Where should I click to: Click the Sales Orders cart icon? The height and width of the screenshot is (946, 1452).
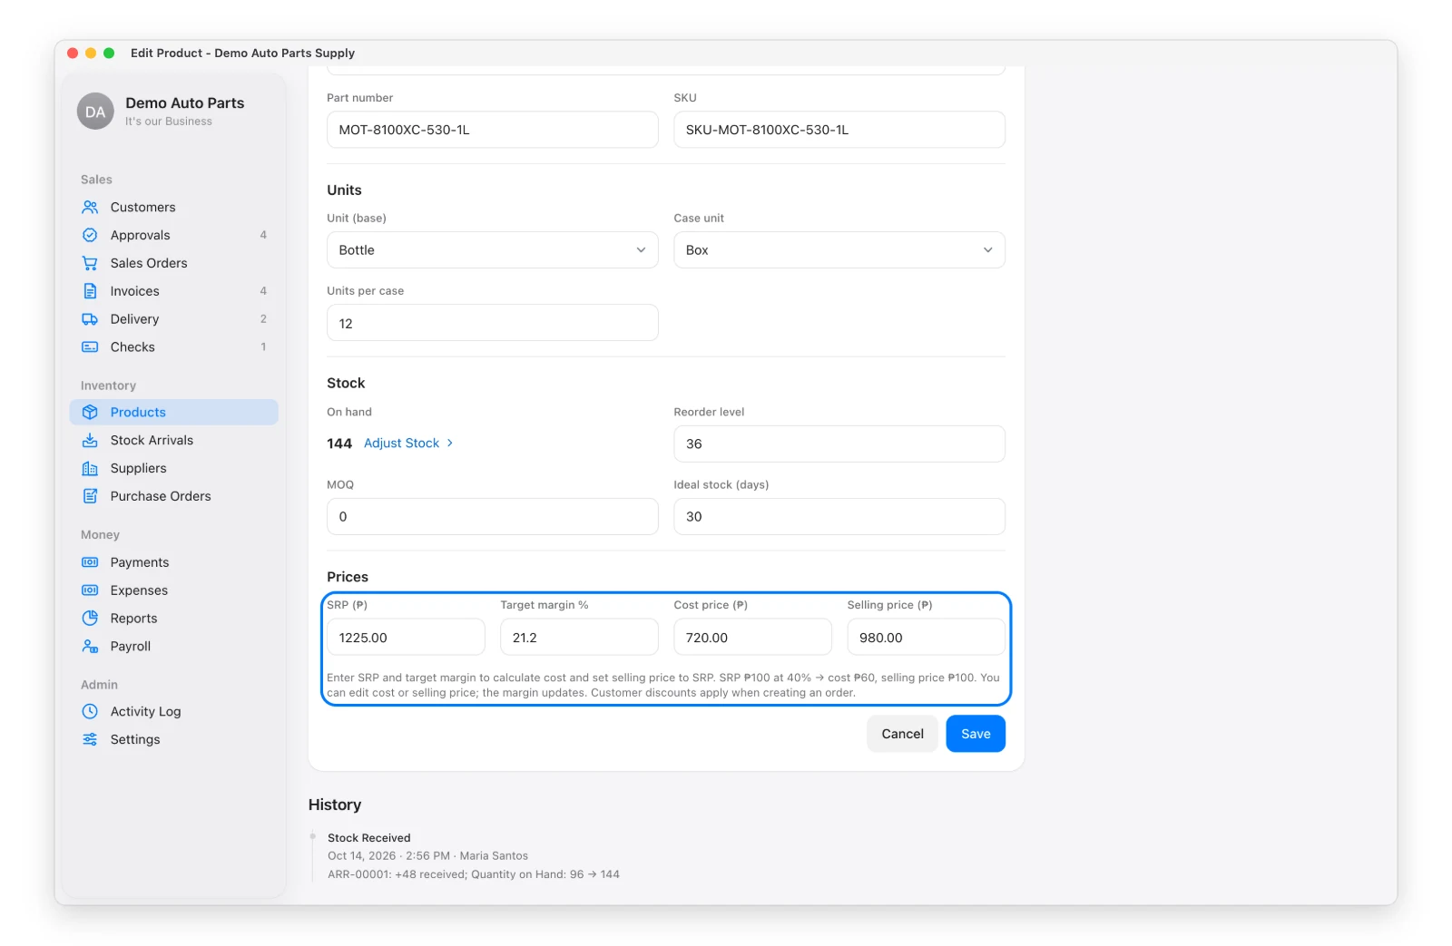(90, 263)
